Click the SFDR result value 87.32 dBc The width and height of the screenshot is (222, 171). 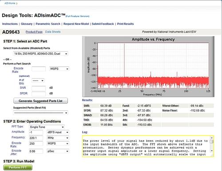coord(107,111)
